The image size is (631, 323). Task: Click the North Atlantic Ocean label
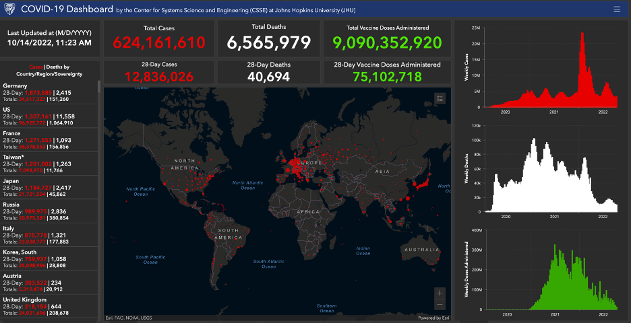click(247, 185)
